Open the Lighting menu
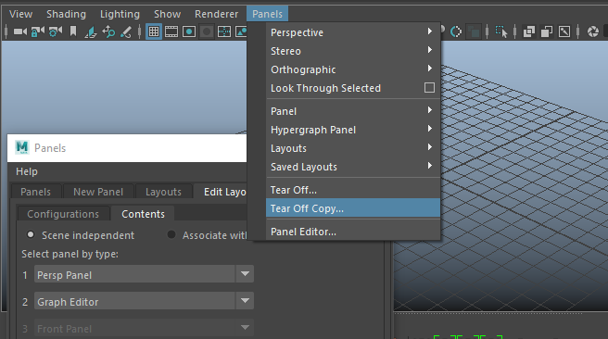The image size is (608, 339). click(x=120, y=14)
